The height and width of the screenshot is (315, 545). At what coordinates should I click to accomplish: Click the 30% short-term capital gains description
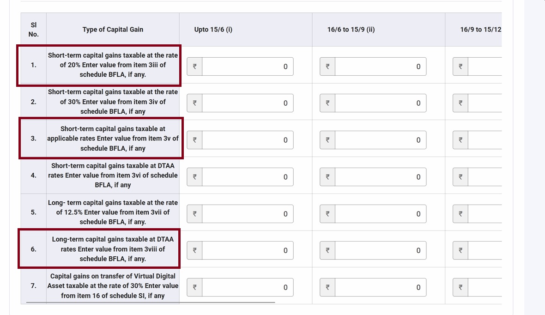tap(113, 102)
